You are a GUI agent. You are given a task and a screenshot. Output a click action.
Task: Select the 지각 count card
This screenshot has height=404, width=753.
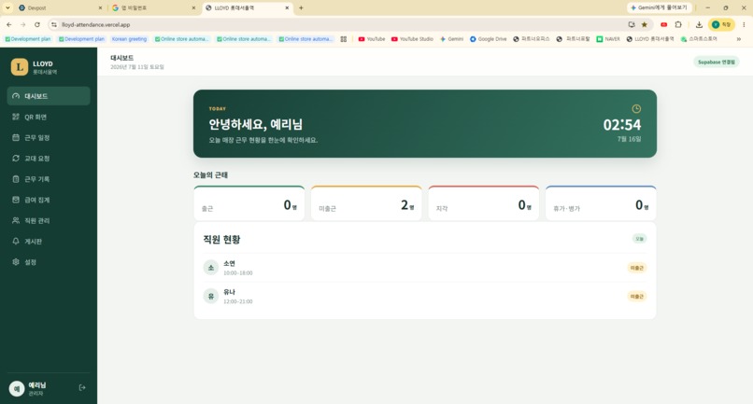tap(484, 203)
